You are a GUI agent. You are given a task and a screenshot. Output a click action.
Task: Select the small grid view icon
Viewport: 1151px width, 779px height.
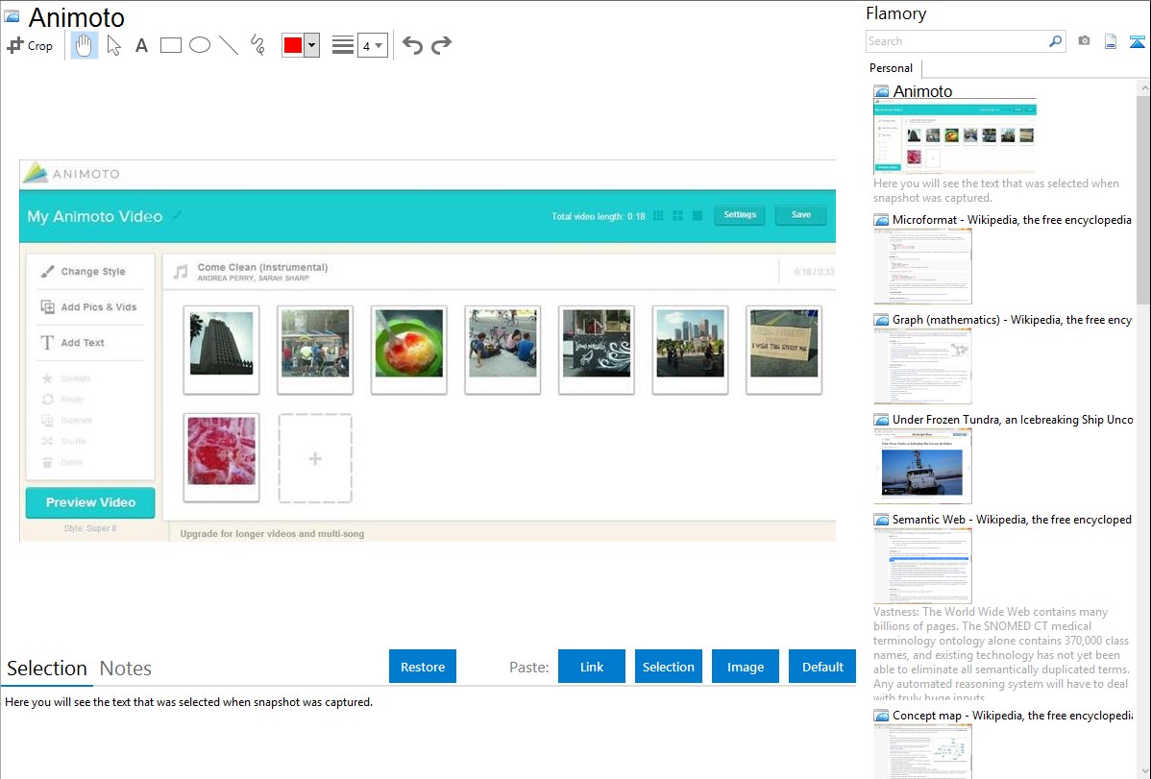(658, 216)
